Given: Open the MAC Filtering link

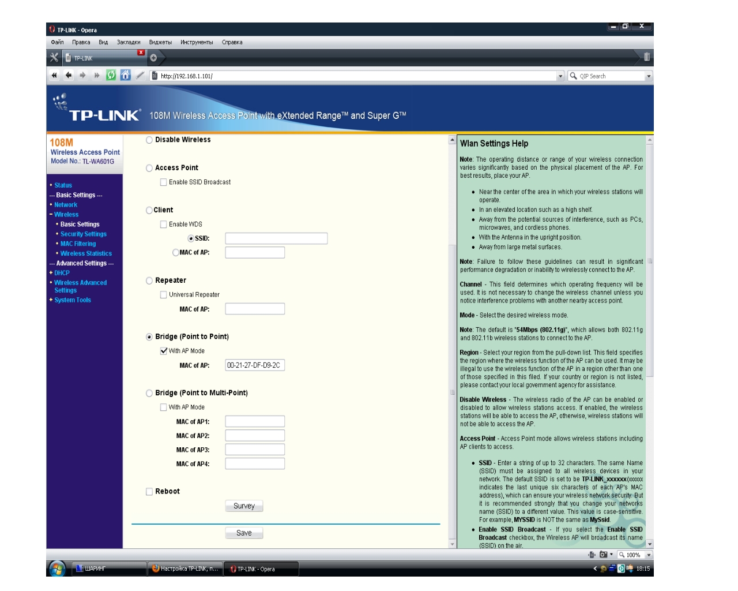Looking at the screenshot, I should point(78,244).
